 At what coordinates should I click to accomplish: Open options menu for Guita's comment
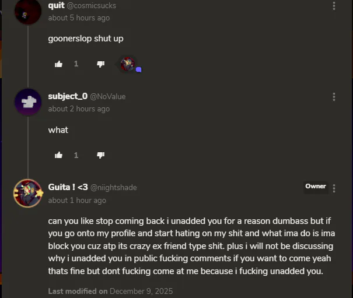pyautogui.click(x=334, y=188)
